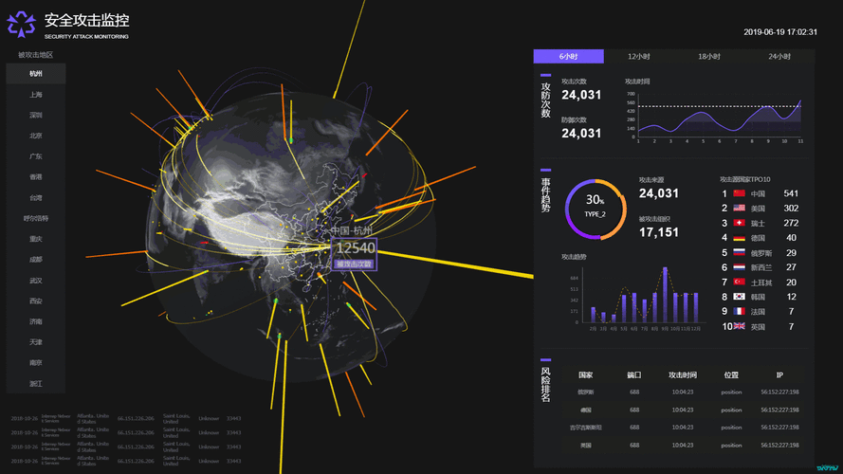The height and width of the screenshot is (474, 843).
Task: Click the purple security monitoring logo icon
Action: coord(22,23)
